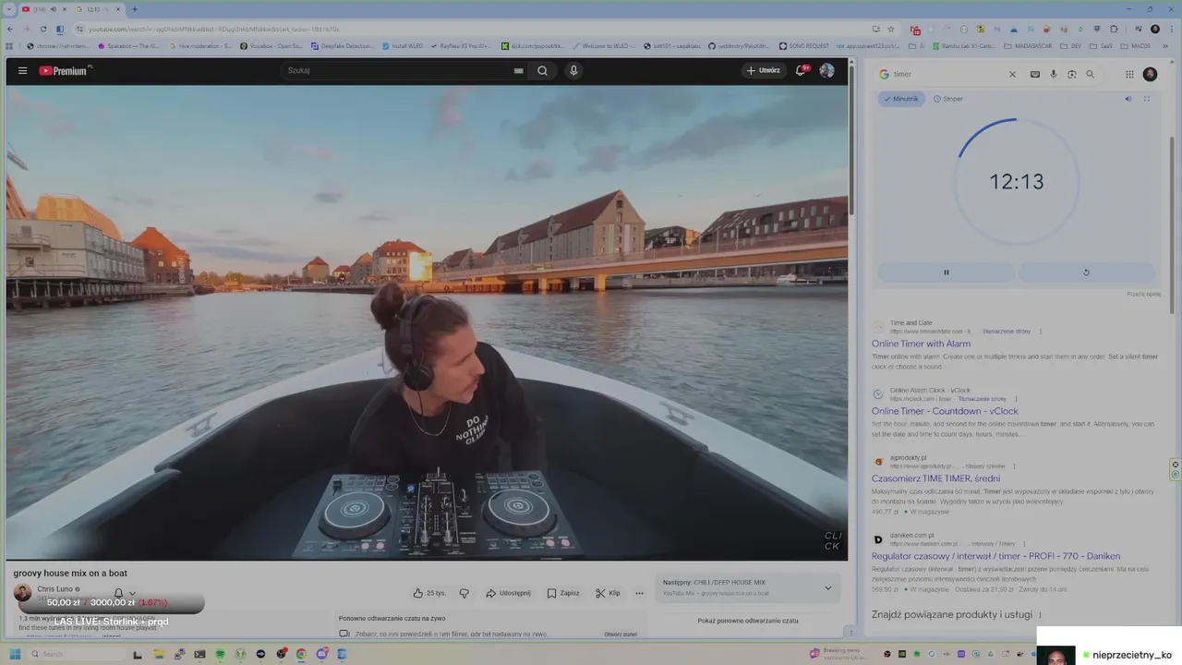1182x665 pixels.
Task: Open the MADAGASCAR bookmarks folder
Action: pos(1027,45)
